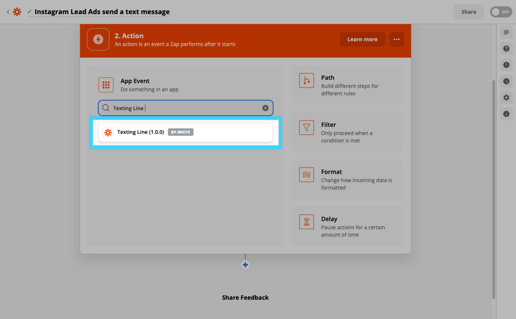Choose the Format option
The height and width of the screenshot is (319, 516).
[347, 179]
